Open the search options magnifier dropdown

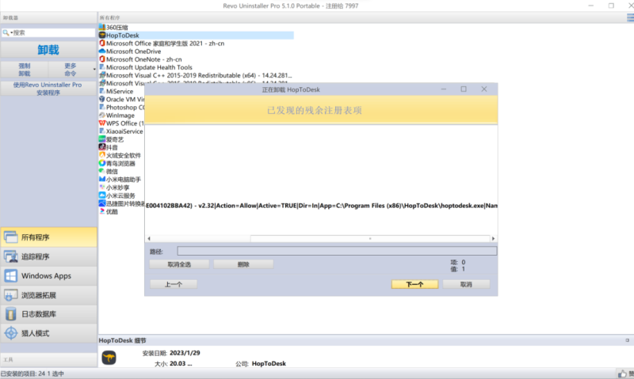pos(6,32)
